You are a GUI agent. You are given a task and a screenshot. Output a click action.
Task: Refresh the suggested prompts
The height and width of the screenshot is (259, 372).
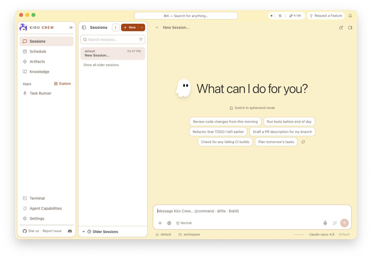303,142
